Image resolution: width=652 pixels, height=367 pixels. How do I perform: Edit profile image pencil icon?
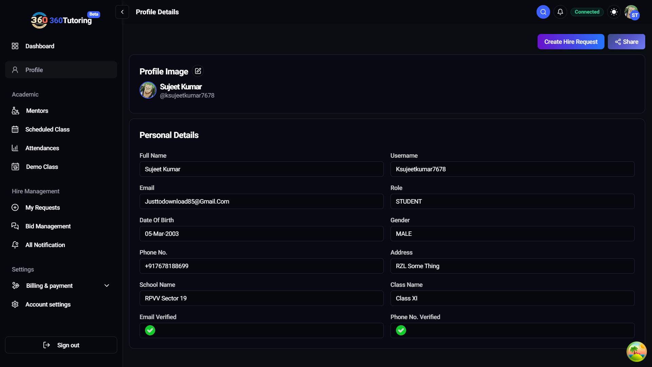198,71
